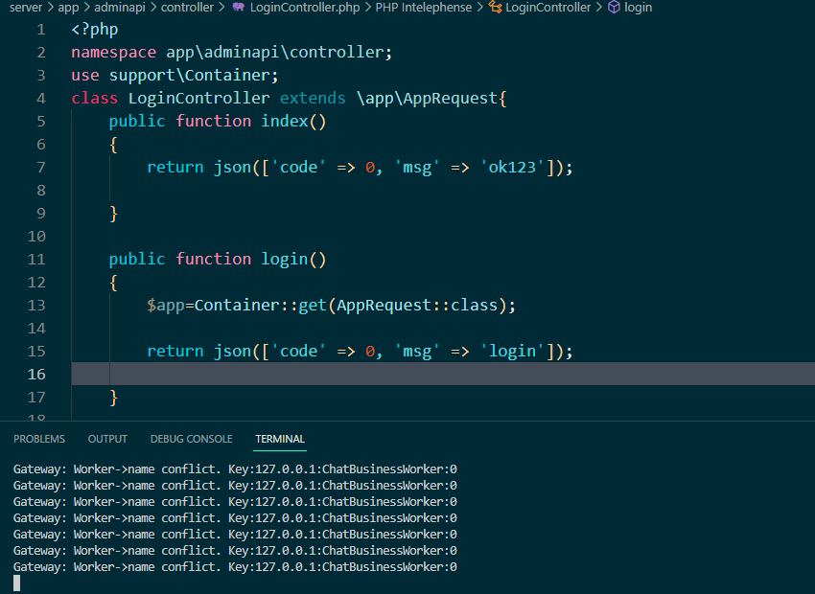Screen dimensions: 815x594
Task: Click the 'login' string on line 15
Action: click(512, 352)
